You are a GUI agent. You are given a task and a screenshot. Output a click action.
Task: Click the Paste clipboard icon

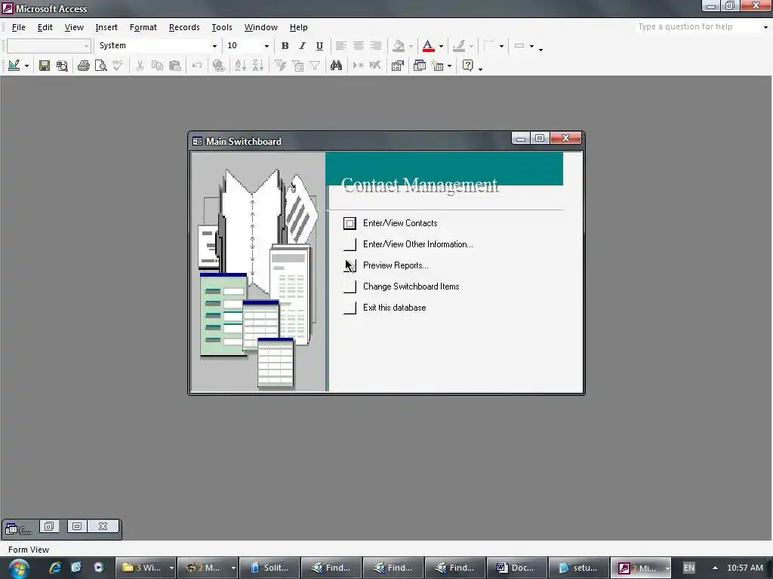click(175, 66)
